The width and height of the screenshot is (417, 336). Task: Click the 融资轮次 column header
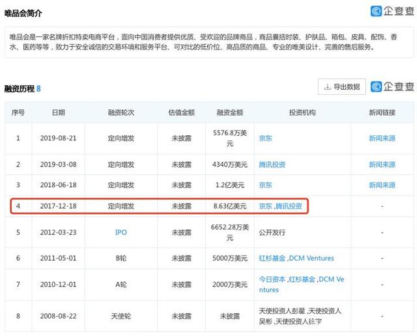tap(121, 112)
